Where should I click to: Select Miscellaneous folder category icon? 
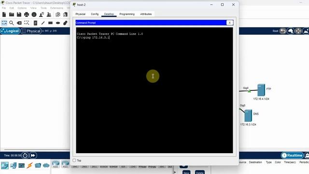coord(38,165)
